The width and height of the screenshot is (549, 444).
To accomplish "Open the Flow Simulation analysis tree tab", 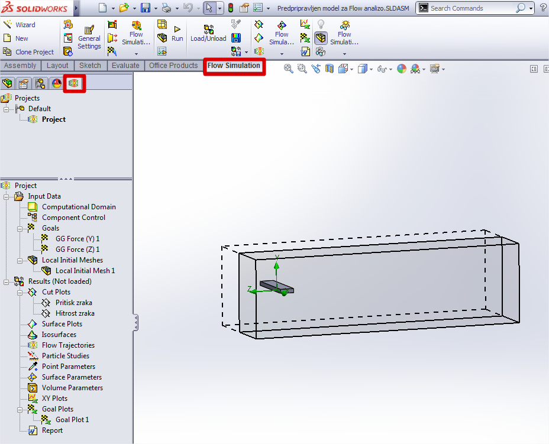I will click(x=74, y=83).
